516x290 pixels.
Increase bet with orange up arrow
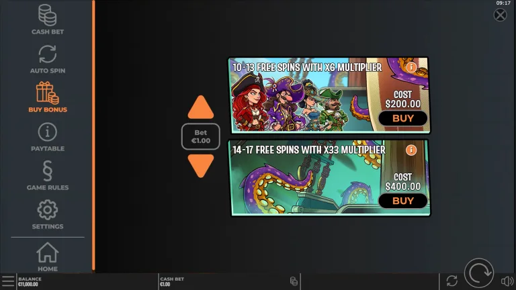pyautogui.click(x=201, y=107)
